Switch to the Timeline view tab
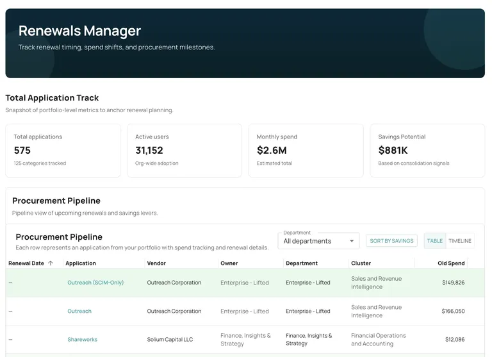The height and width of the screenshot is (357, 492). [460, 241]
